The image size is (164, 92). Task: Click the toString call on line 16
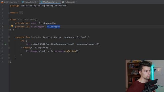click(x=70, y=51)
